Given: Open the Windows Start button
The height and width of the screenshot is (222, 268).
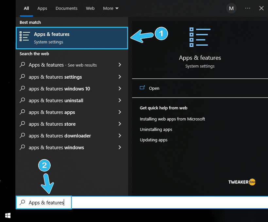Looking at the screenshot, I should click(8, 215).
